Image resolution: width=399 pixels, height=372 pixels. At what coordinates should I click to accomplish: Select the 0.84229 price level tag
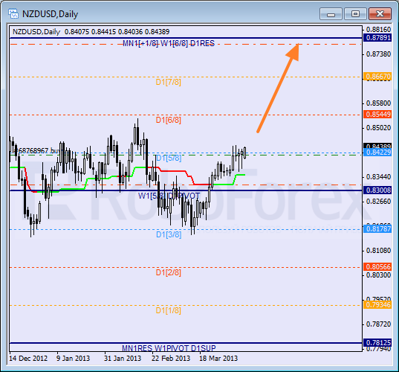377,153
